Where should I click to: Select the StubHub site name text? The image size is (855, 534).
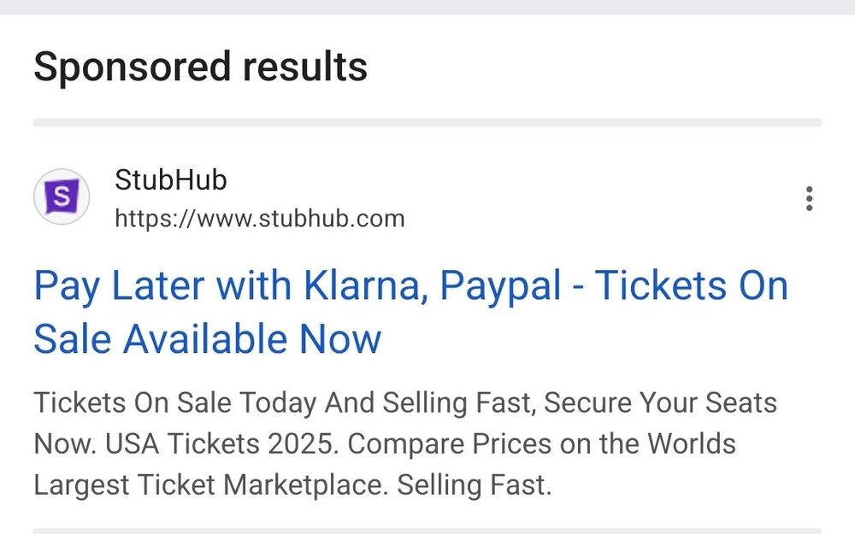pos(170,180)
